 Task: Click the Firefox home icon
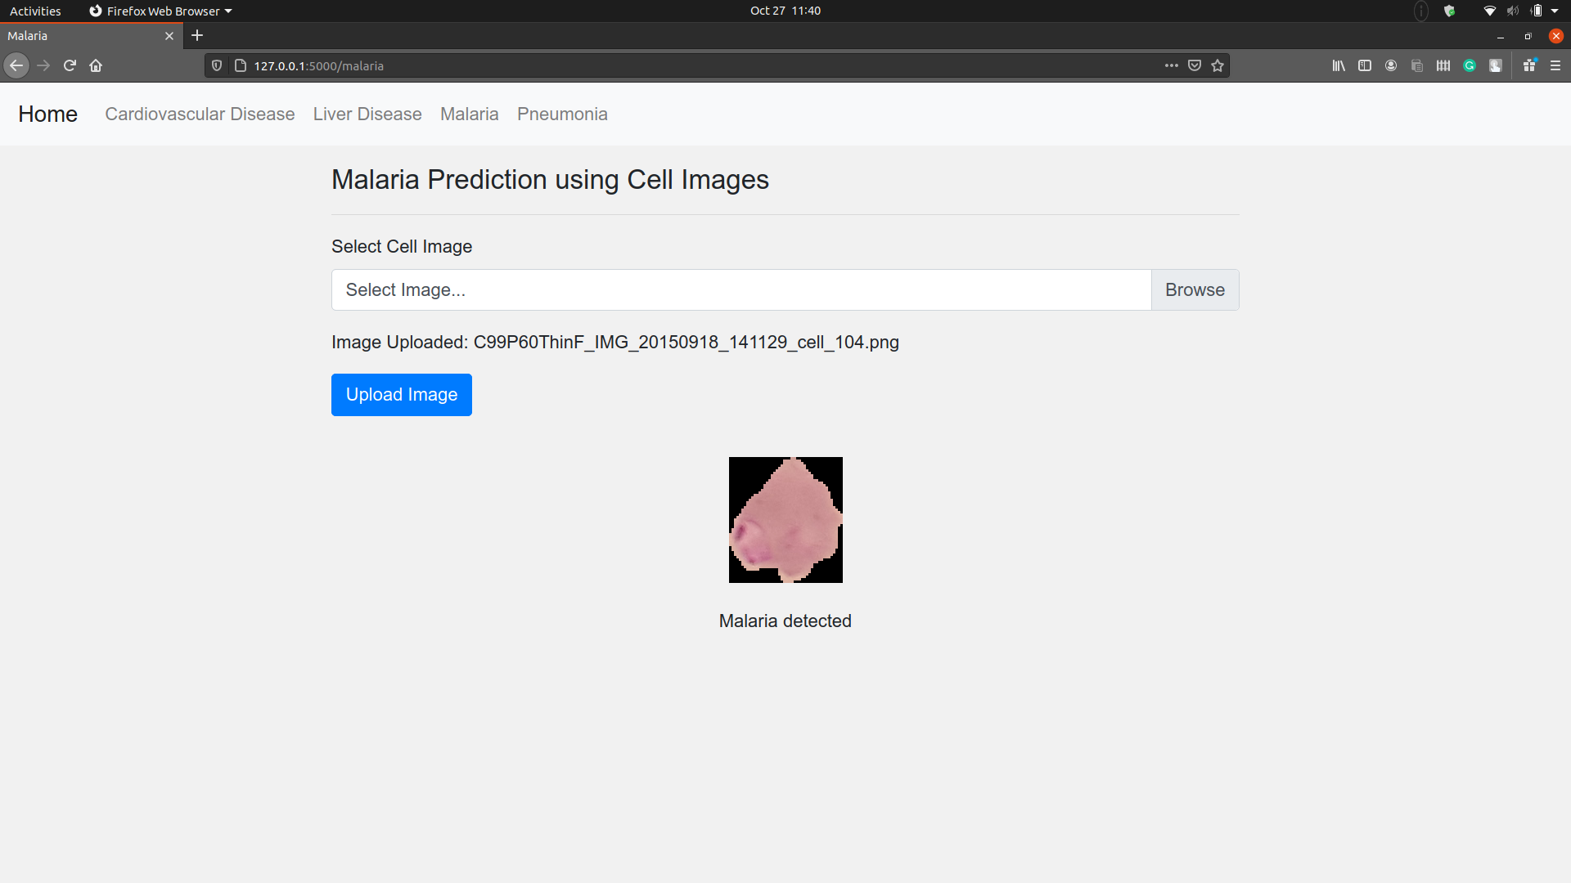click(x=96, y=65)
